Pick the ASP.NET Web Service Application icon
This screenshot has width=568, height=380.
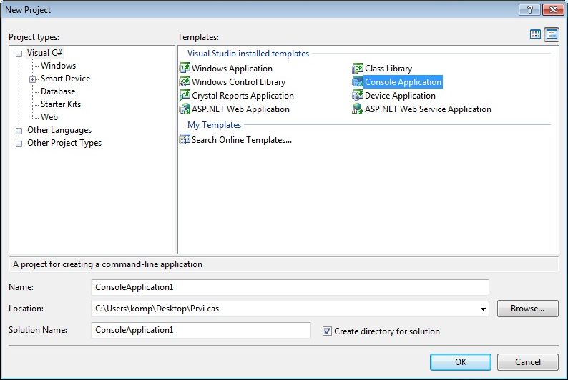(358, 109)
